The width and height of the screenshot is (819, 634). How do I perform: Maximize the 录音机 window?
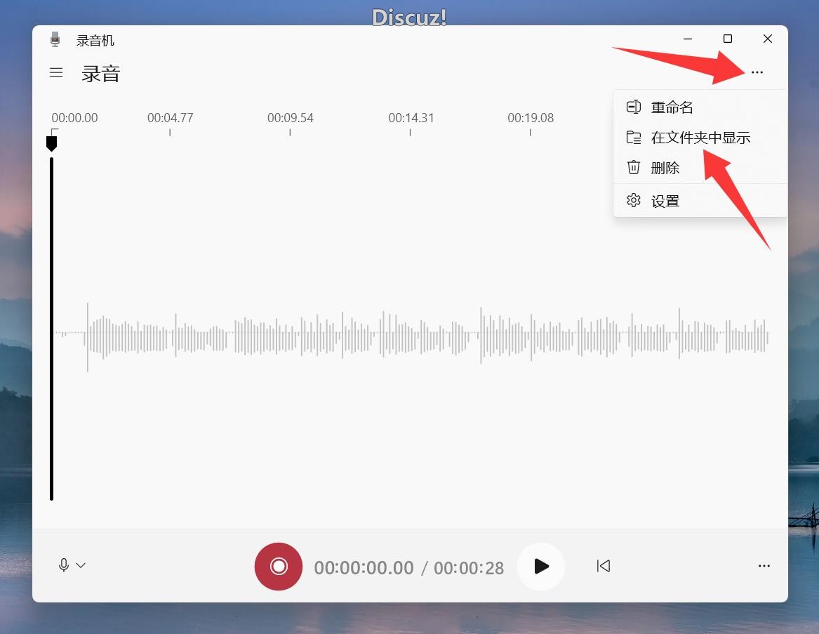(x=728, y=39)
